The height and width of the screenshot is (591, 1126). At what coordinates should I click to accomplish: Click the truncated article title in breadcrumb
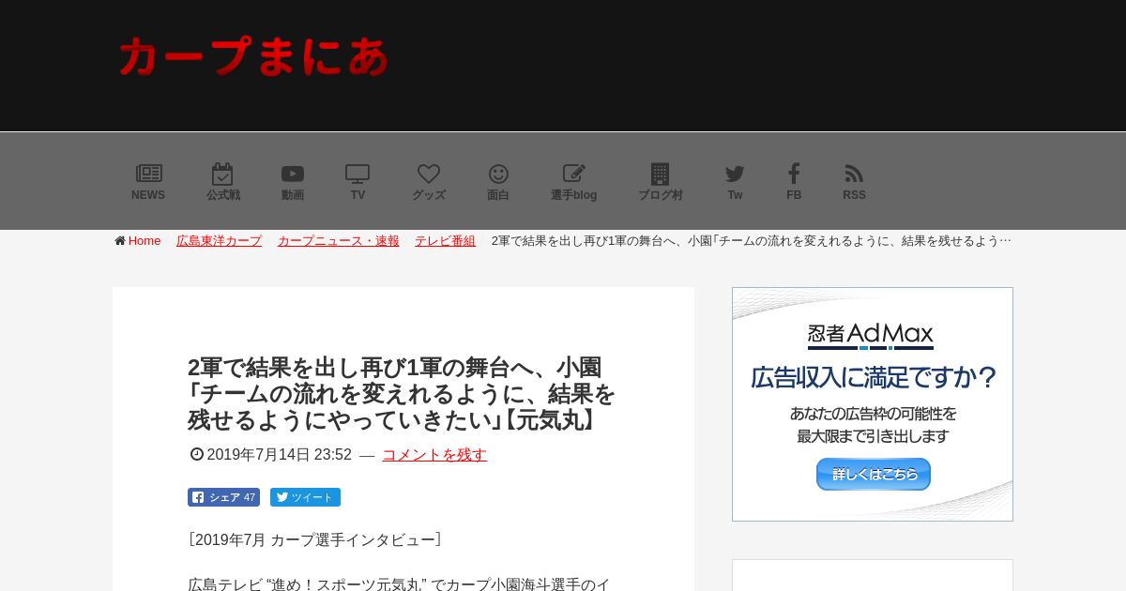pyautogui.click(x=751, y=241)
